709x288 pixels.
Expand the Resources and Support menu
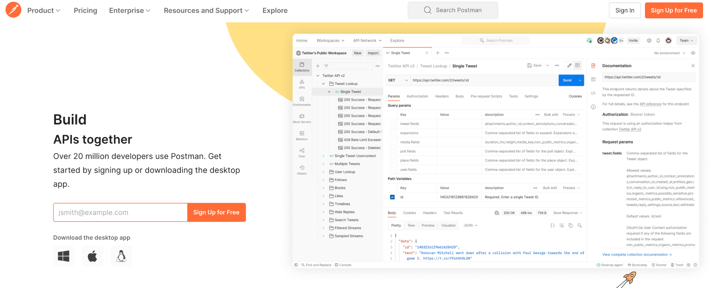(x=206, y=10)
